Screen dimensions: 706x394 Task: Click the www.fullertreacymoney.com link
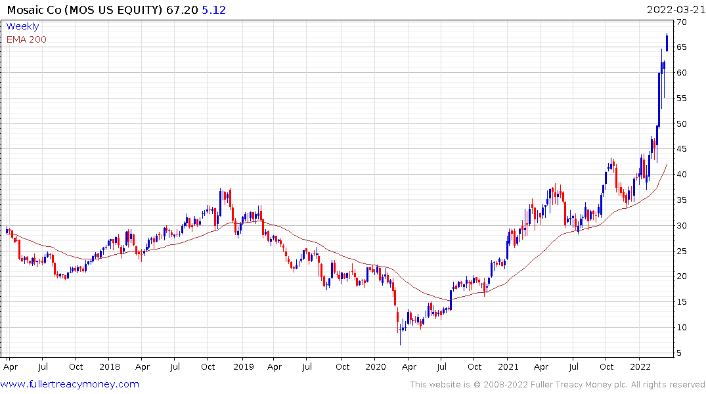click(70, 384)
